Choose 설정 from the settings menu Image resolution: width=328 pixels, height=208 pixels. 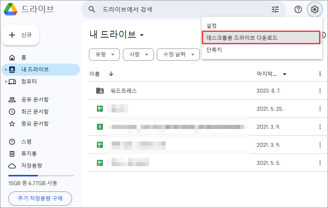click(212, 26)
